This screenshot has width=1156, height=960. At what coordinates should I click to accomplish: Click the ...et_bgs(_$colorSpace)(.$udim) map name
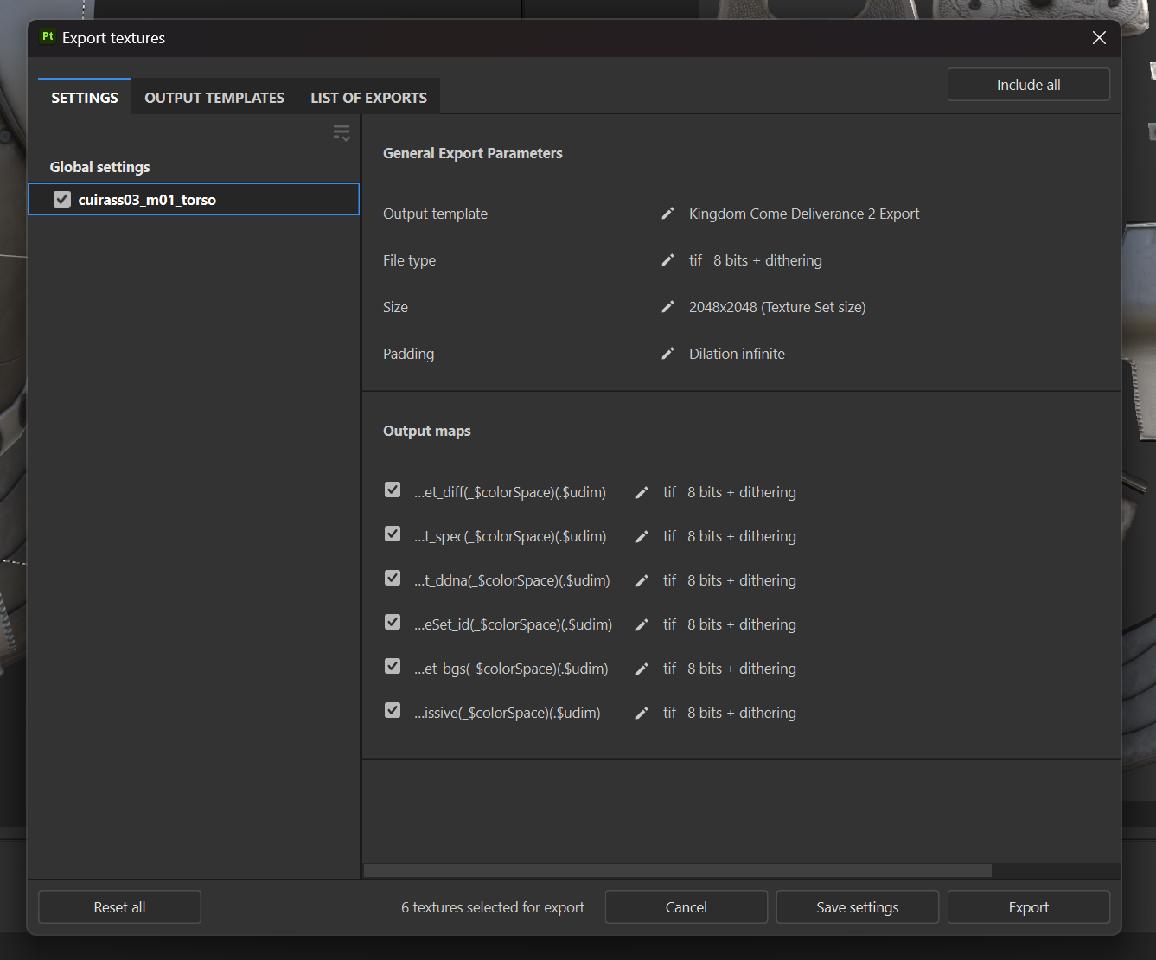pos(511,669)
